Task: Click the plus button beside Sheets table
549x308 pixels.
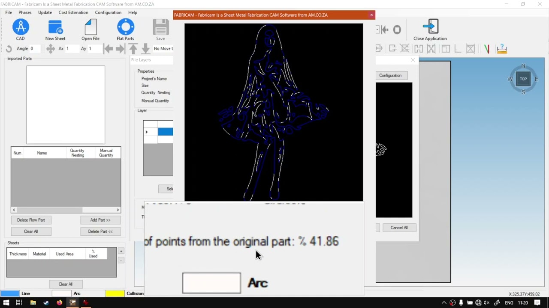Action: point(121,251)
